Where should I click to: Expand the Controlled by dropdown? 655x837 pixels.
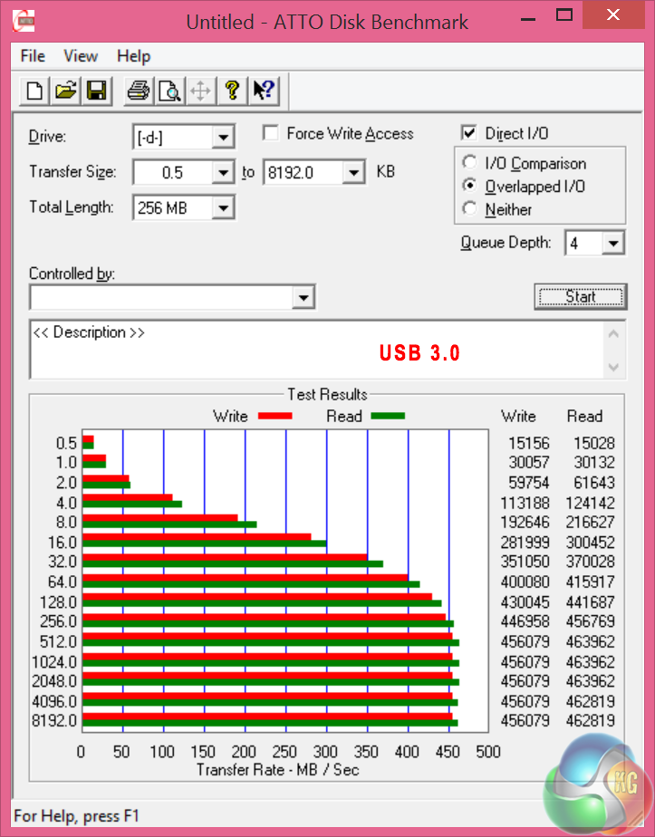(x=303, y=297)
